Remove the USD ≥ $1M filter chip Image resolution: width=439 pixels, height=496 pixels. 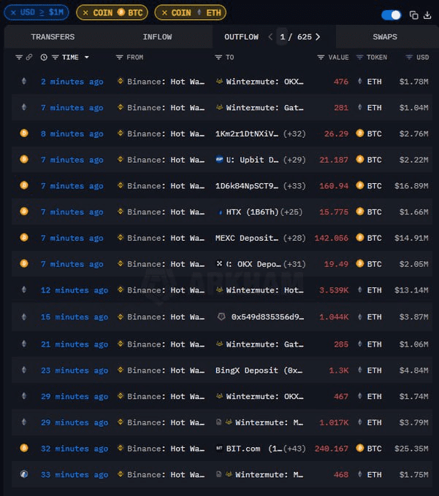13,12
